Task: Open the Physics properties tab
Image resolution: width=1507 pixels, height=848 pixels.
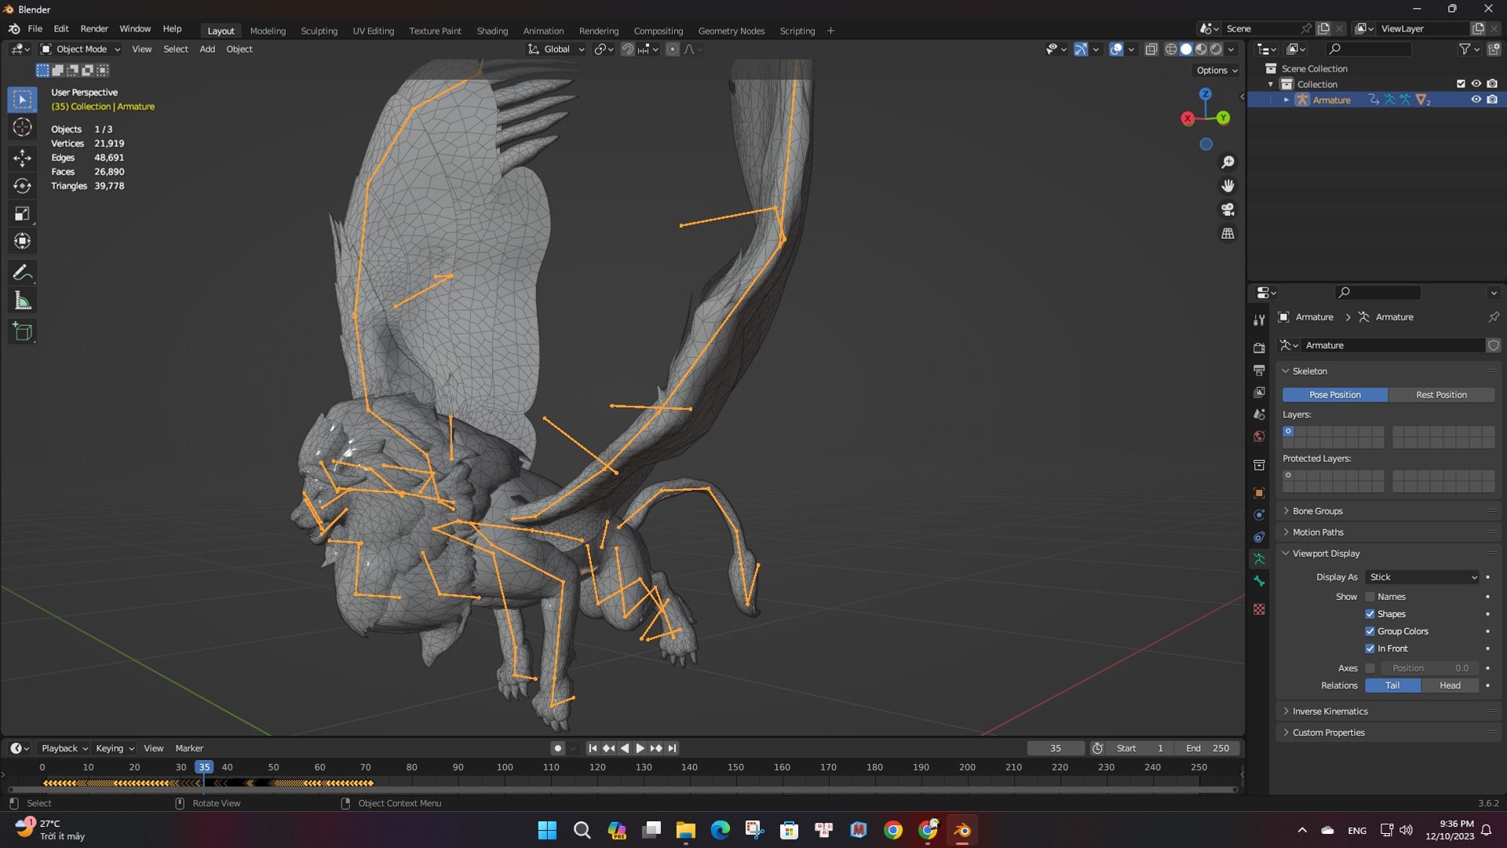Action: coord(1259,515)
